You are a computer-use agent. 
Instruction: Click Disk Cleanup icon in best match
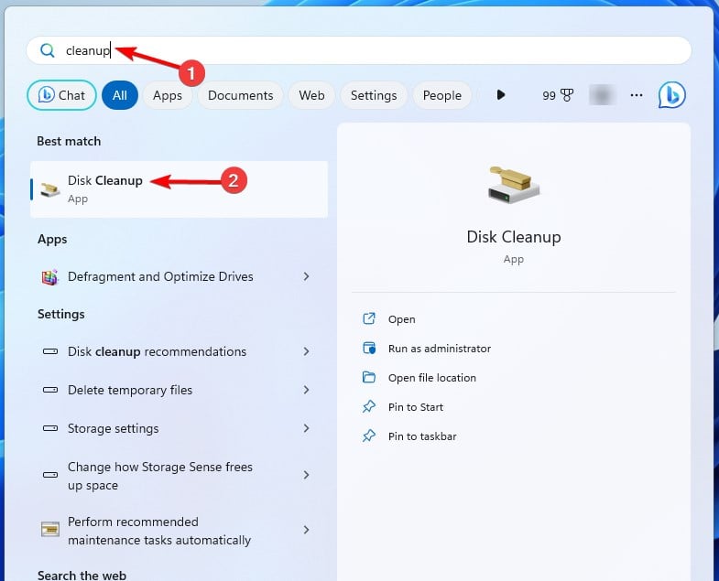click(49, 188)
